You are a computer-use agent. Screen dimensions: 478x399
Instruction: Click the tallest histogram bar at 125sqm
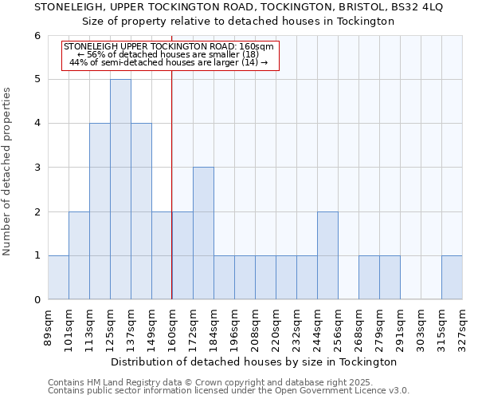[x=121, y=189]
